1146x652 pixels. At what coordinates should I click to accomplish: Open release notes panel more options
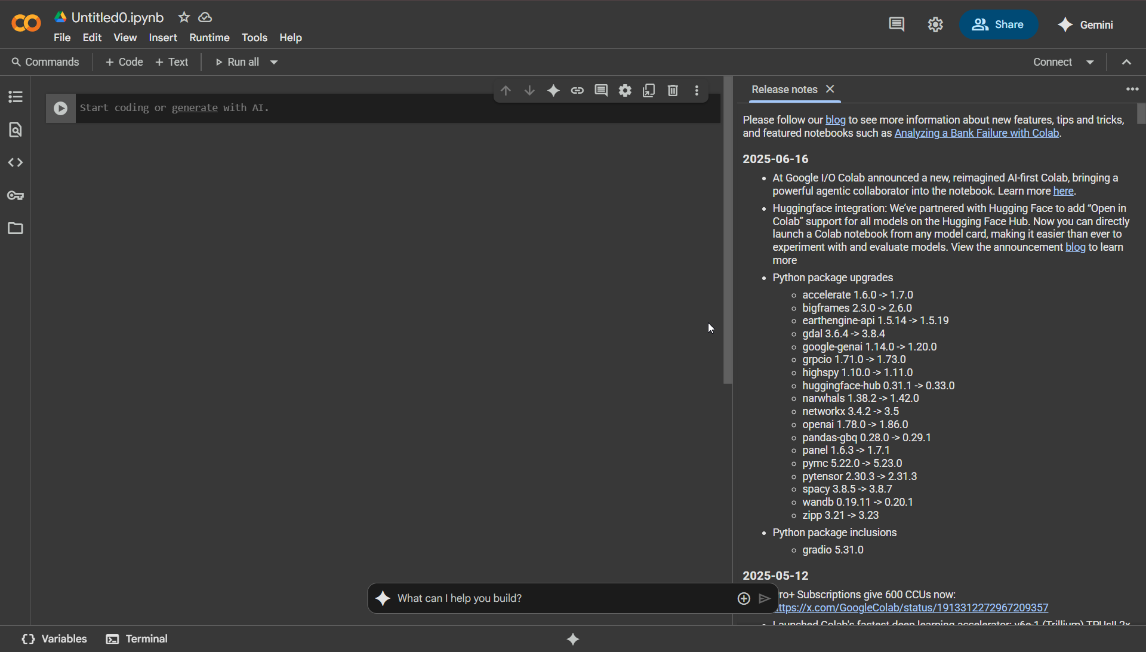point(1132,89)
